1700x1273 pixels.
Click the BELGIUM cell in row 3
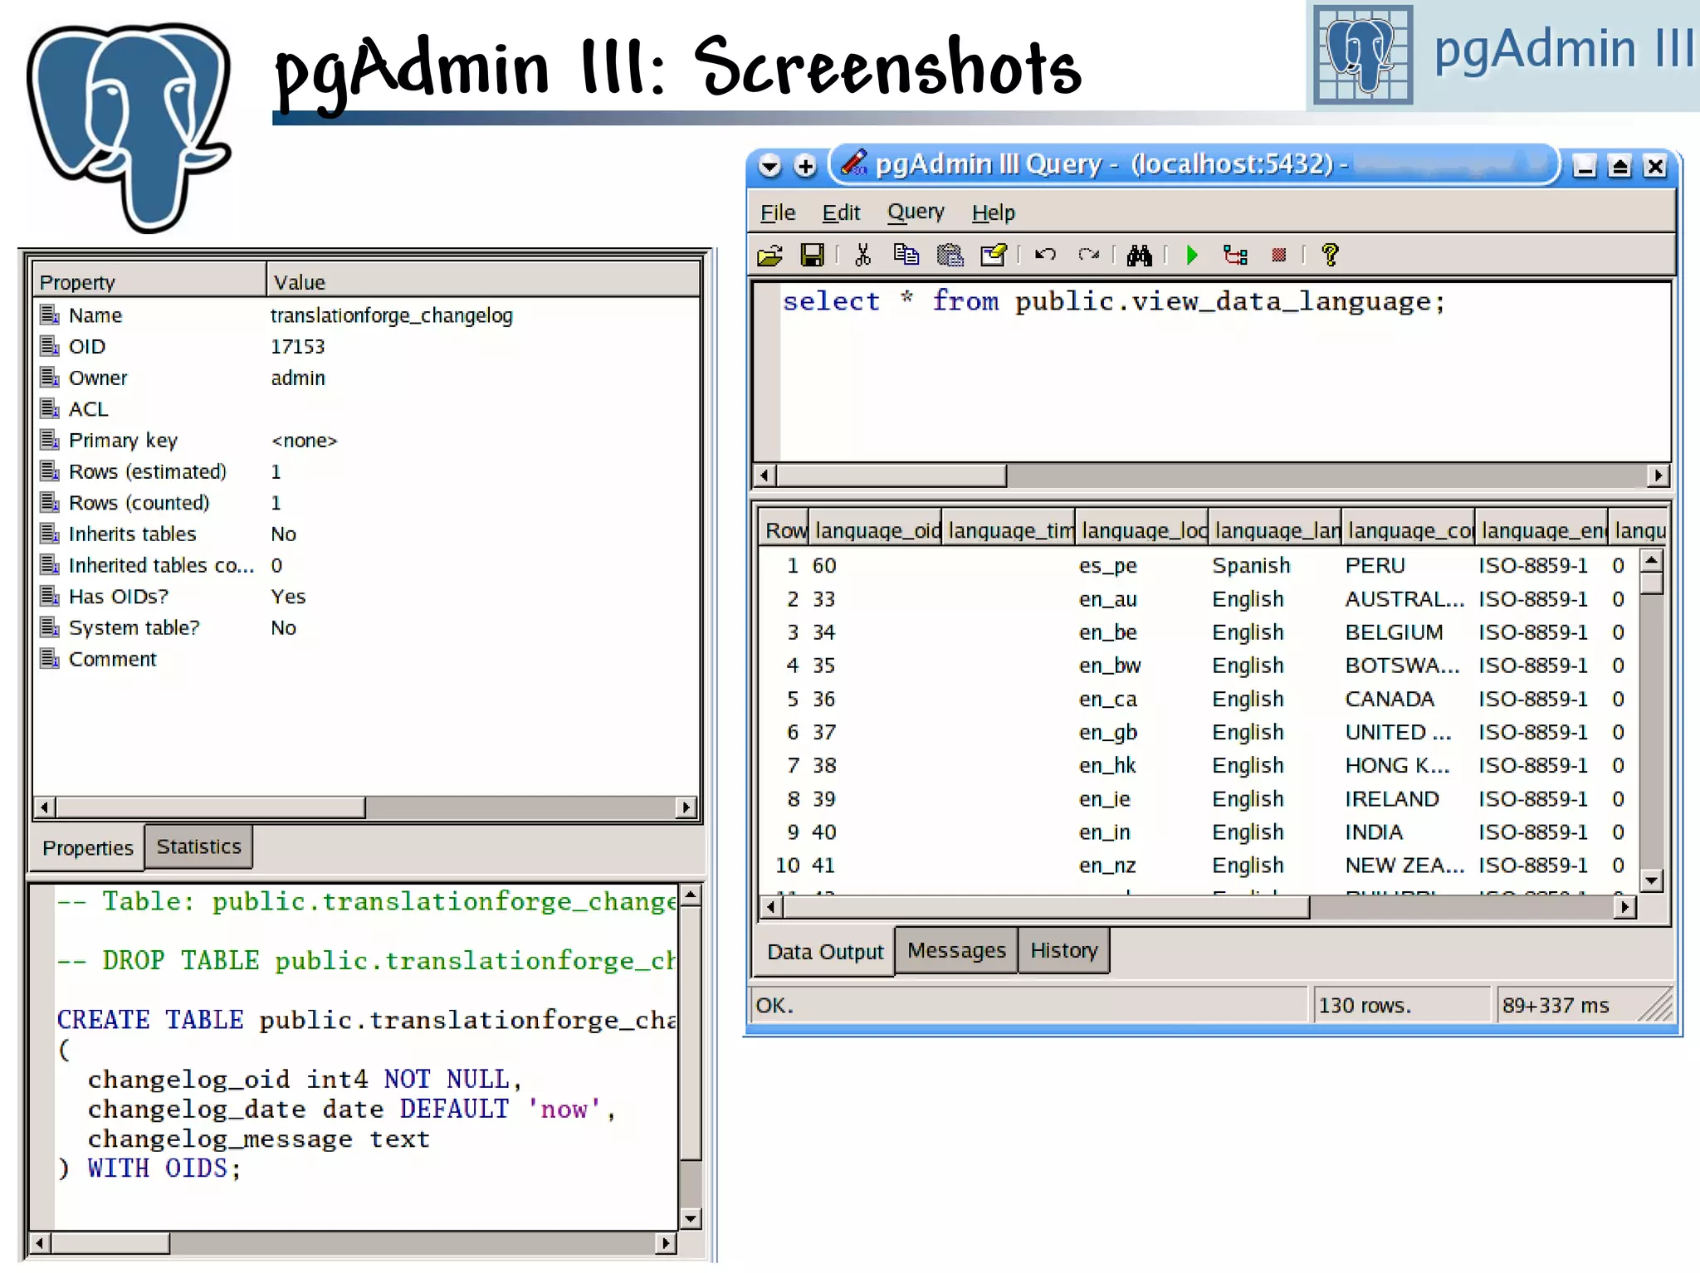point(1394,632)
